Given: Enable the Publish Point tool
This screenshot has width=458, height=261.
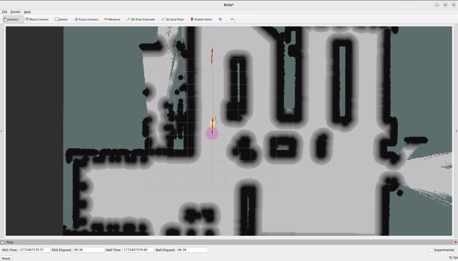Looking at the screenshot, I should [x=201, y=19].
